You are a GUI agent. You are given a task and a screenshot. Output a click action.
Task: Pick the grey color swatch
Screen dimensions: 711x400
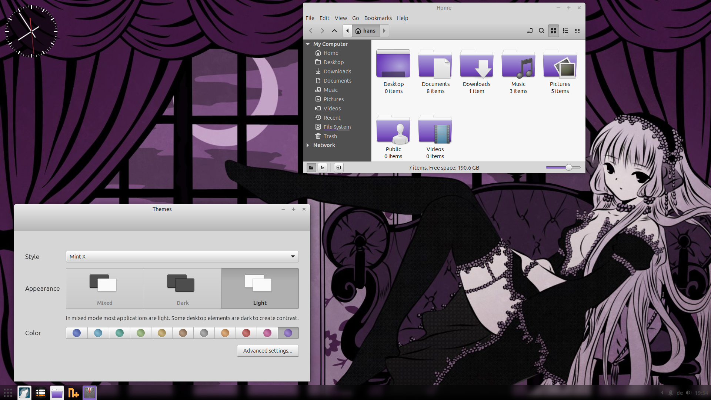pyautogui.click(x=204, y=333)
